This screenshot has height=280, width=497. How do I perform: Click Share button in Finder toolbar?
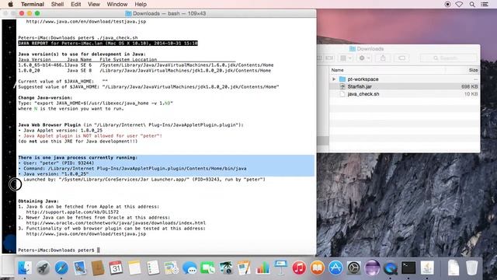tap(383, 58)
